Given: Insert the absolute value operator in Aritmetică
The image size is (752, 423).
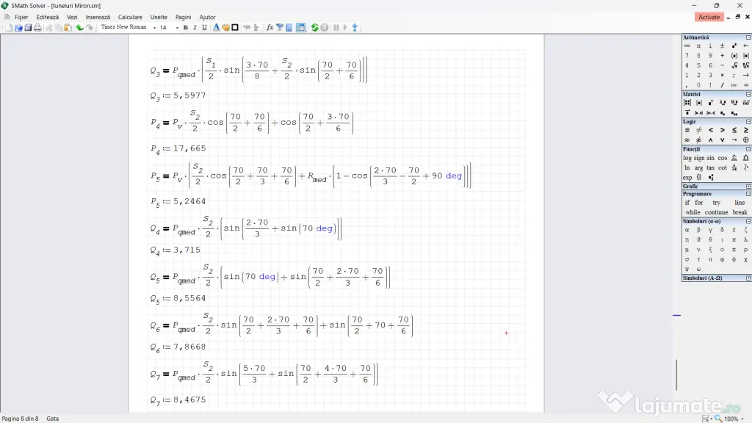Looking at the screenshot, I should point(746,56).
